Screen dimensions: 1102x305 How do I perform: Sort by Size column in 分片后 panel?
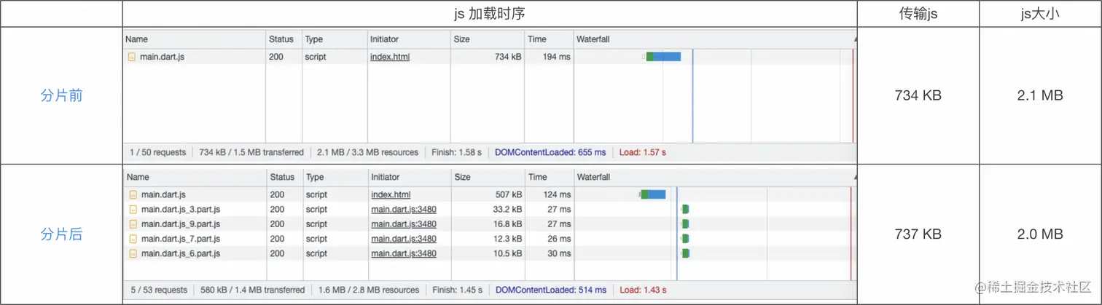[x=463, y=177]
